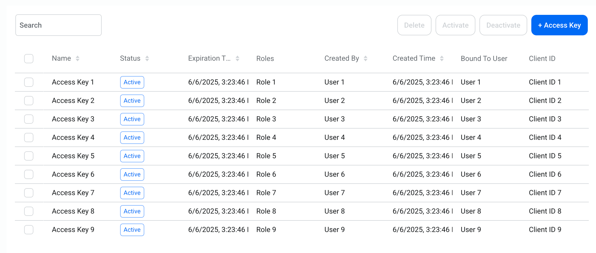This screenshot has height=253, width=596.
Task: Check the Access Key 9 row checkbox
Action: [x=28, y=230]
